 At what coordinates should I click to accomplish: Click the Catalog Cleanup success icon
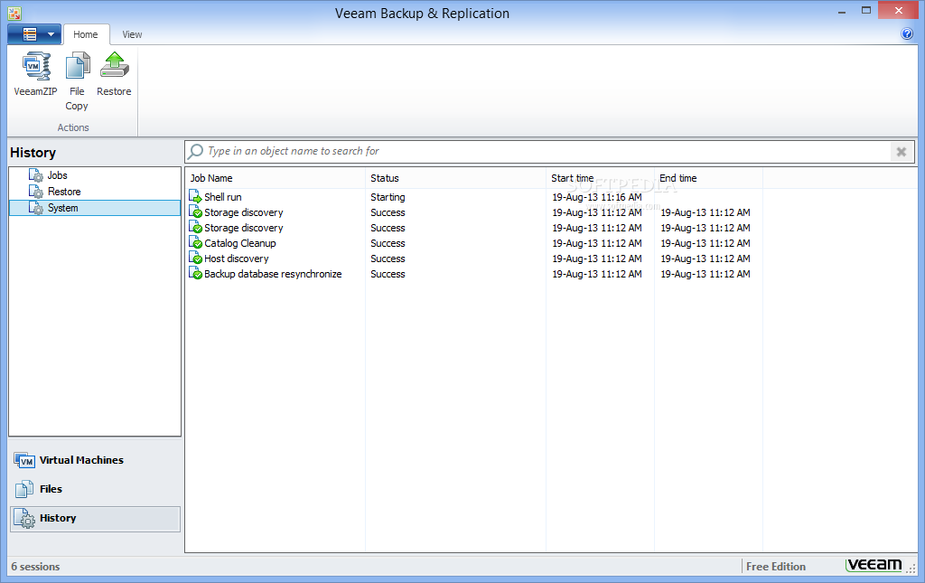pos(195,242)
